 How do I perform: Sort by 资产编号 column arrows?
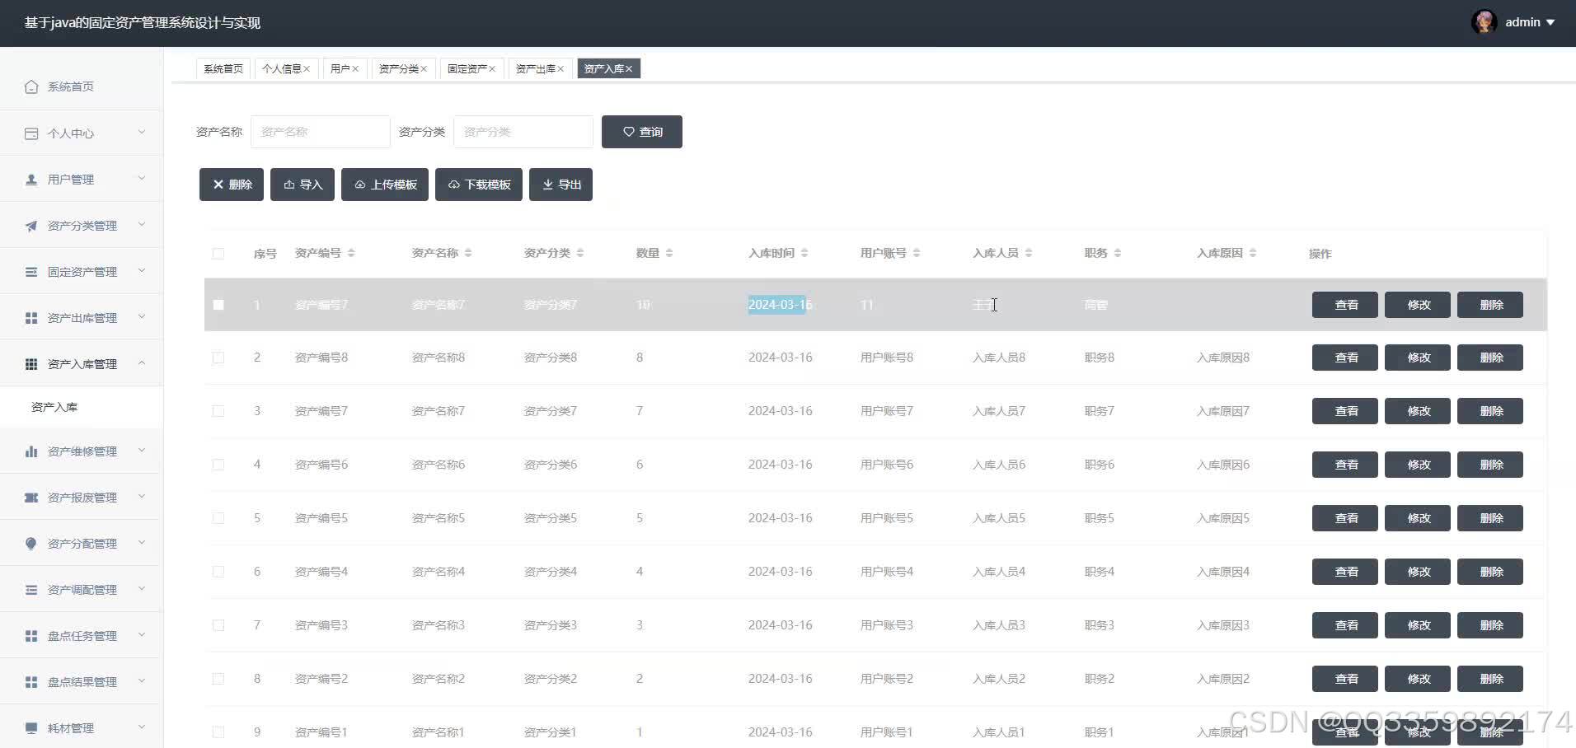click(x=351, y=253)
